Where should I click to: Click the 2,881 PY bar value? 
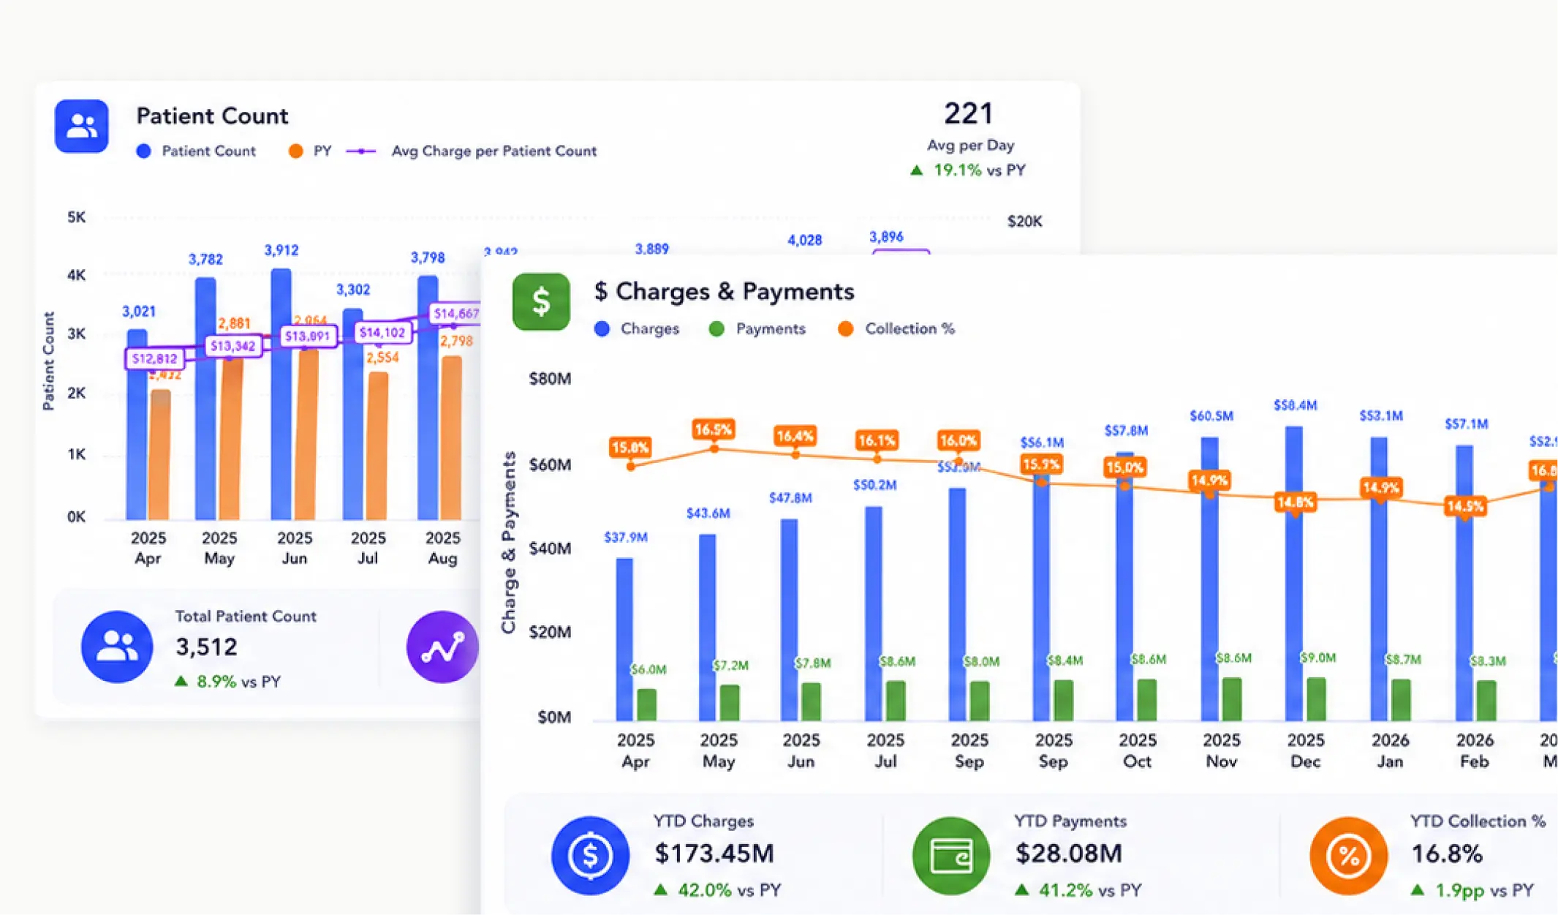tap(234, 323)
